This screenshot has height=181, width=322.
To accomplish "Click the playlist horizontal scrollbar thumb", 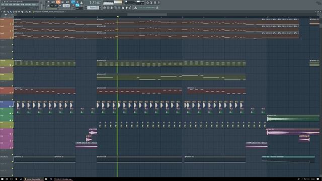I will [147, 15].
